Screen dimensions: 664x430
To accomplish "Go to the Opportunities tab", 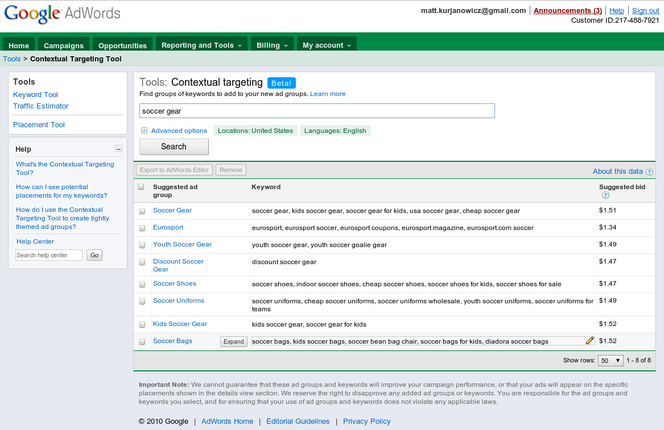I will coord(122,45).
